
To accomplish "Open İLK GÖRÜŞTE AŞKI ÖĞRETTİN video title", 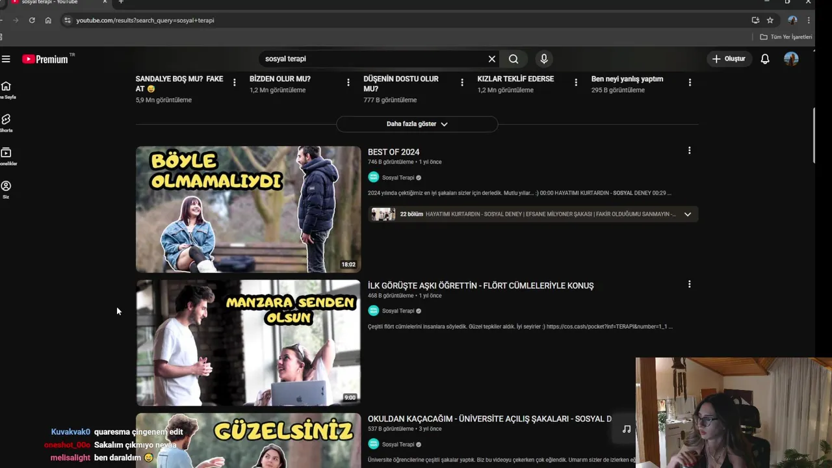I will click(481, 285).
